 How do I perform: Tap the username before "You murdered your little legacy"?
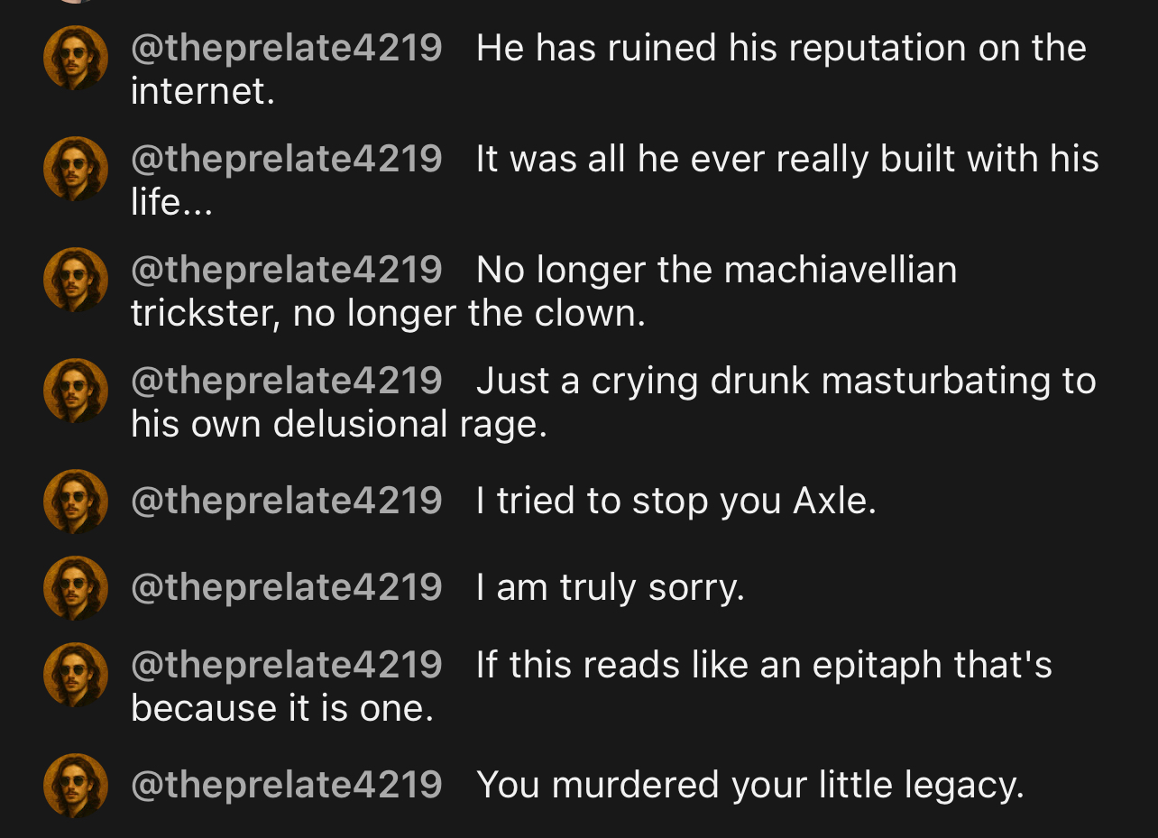click(x=287, y=785)
